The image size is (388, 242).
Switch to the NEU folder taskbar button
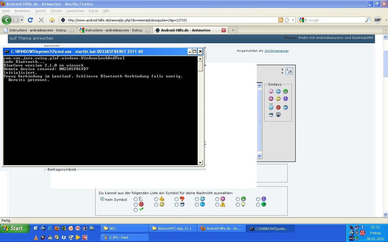coord(125,228)
